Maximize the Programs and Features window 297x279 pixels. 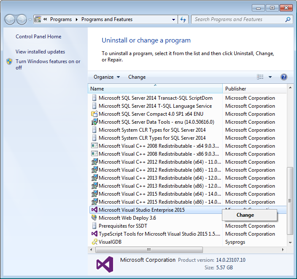click(x=272, y=8)
